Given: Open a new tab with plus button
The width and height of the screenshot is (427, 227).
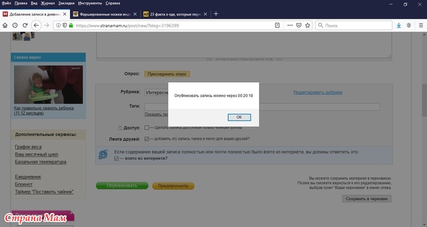Looking at the screenshot, I should (216, 14).
